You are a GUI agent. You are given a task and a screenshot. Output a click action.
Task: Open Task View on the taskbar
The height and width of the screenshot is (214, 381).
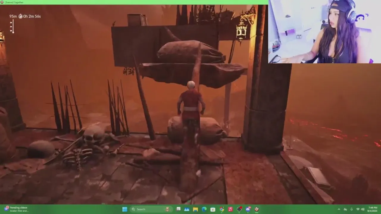point(178,209)
